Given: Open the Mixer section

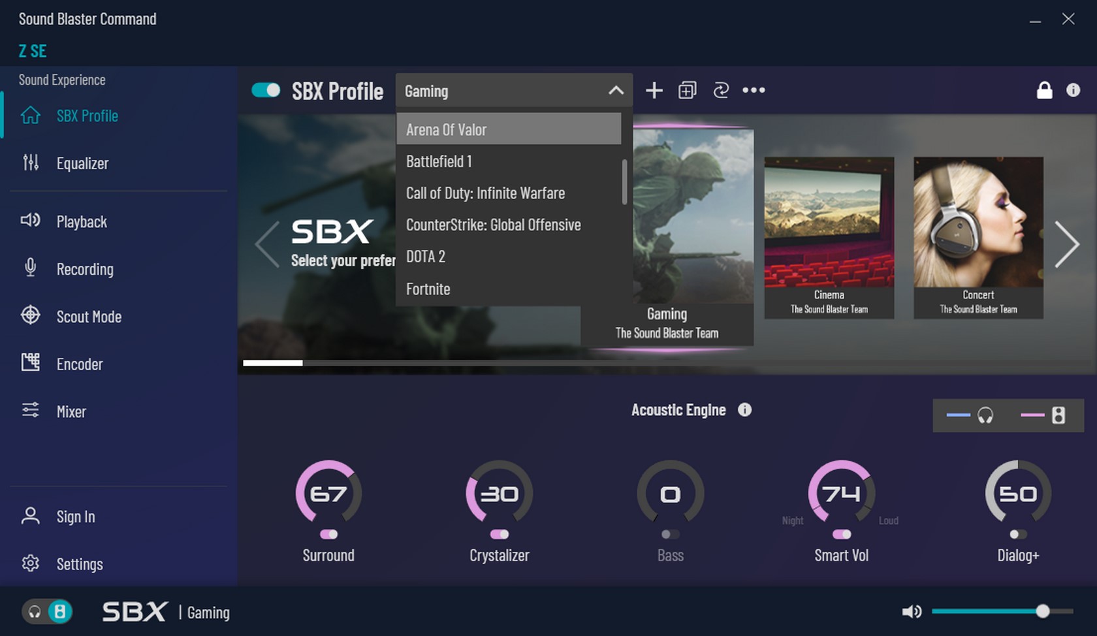Looking at the screenshot, I should (x=54, y=411).
